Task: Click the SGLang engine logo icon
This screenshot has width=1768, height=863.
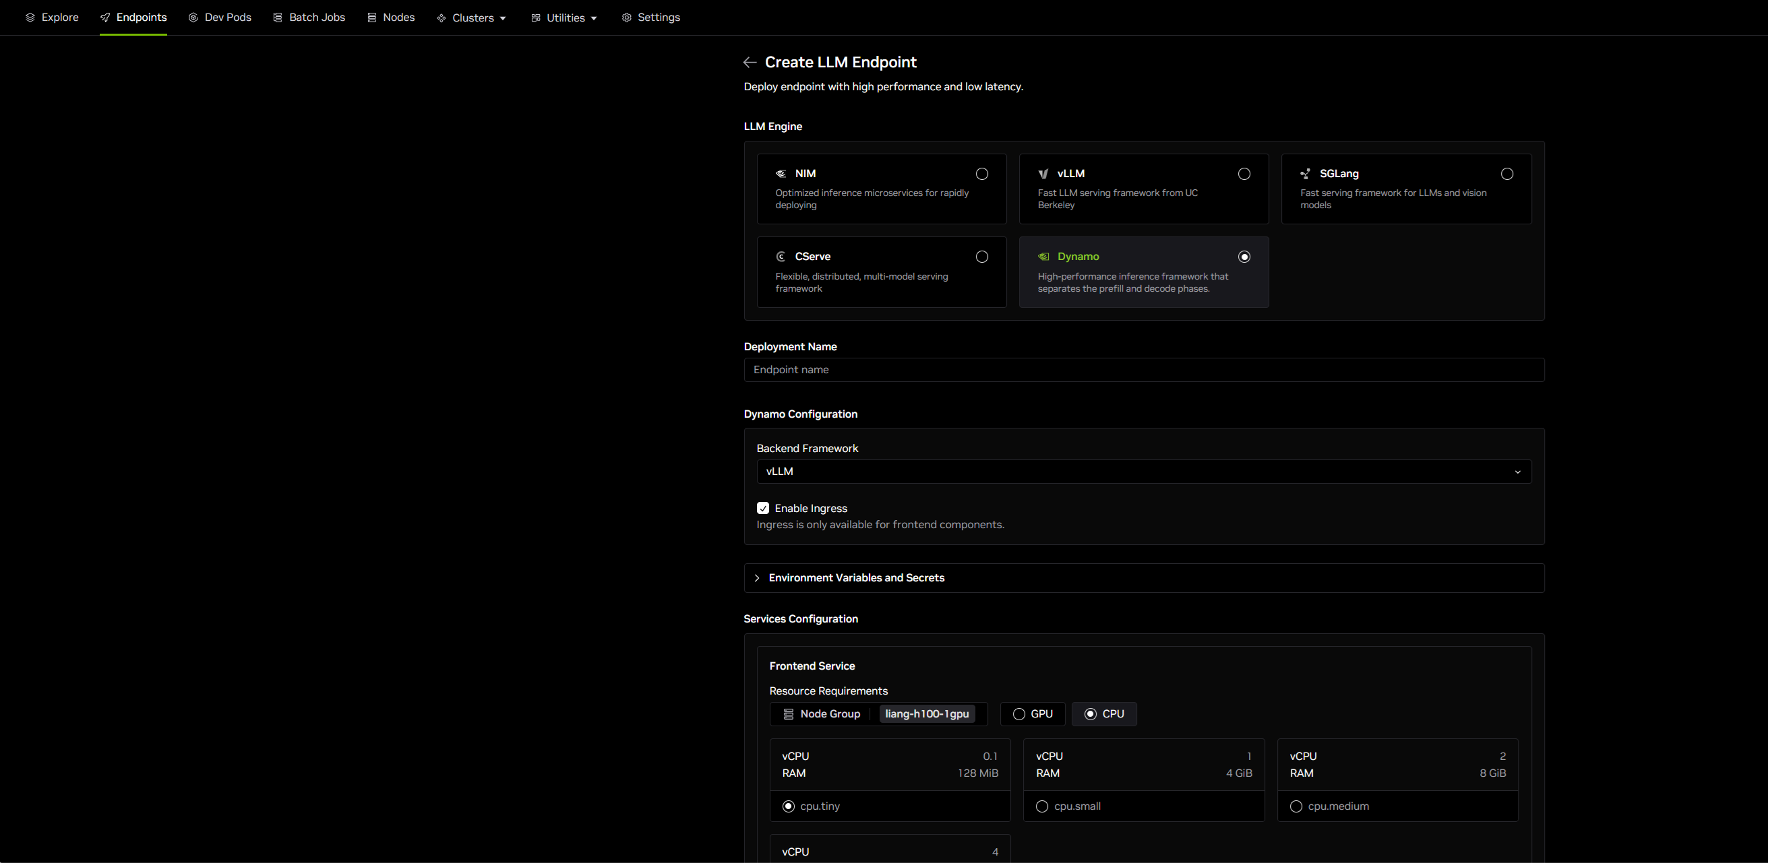Action: pyautogui.click(x=1305, y=174)
